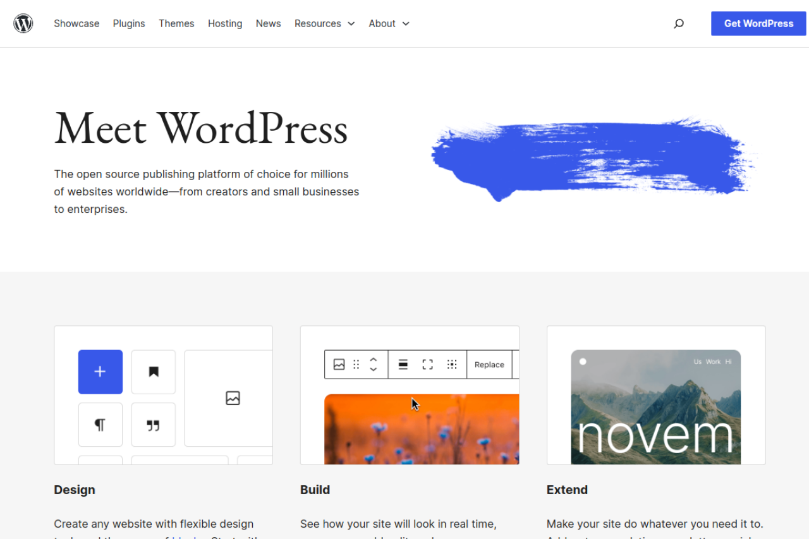Click the "Work" link in novem preview

pyautogui.click(x=713, y=362)
